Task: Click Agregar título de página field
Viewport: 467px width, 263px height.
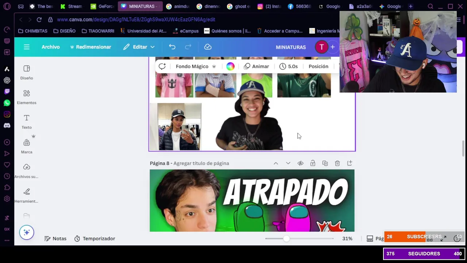Action: 201,163
